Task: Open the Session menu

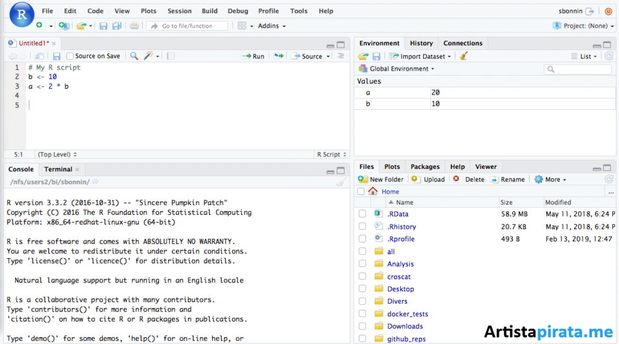Action: pos(180,11)
